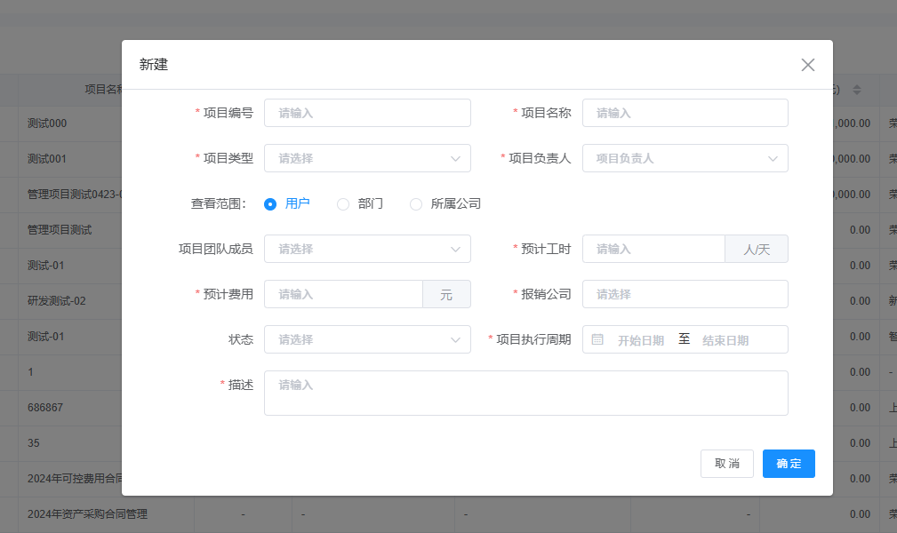Click calendar icon in 项目执行周期 field
The image size is (897, 533).
597,339
